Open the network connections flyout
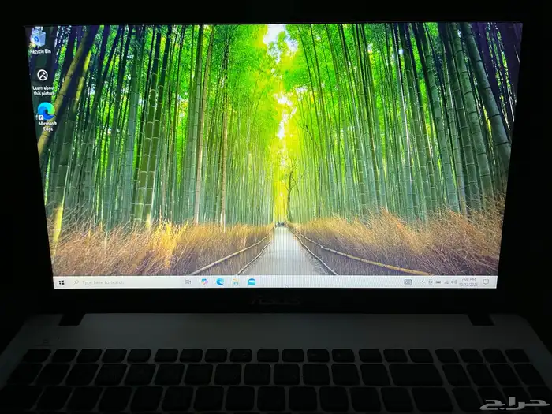Viewport: 552px width, 414px height. click(x=446, y=282)
